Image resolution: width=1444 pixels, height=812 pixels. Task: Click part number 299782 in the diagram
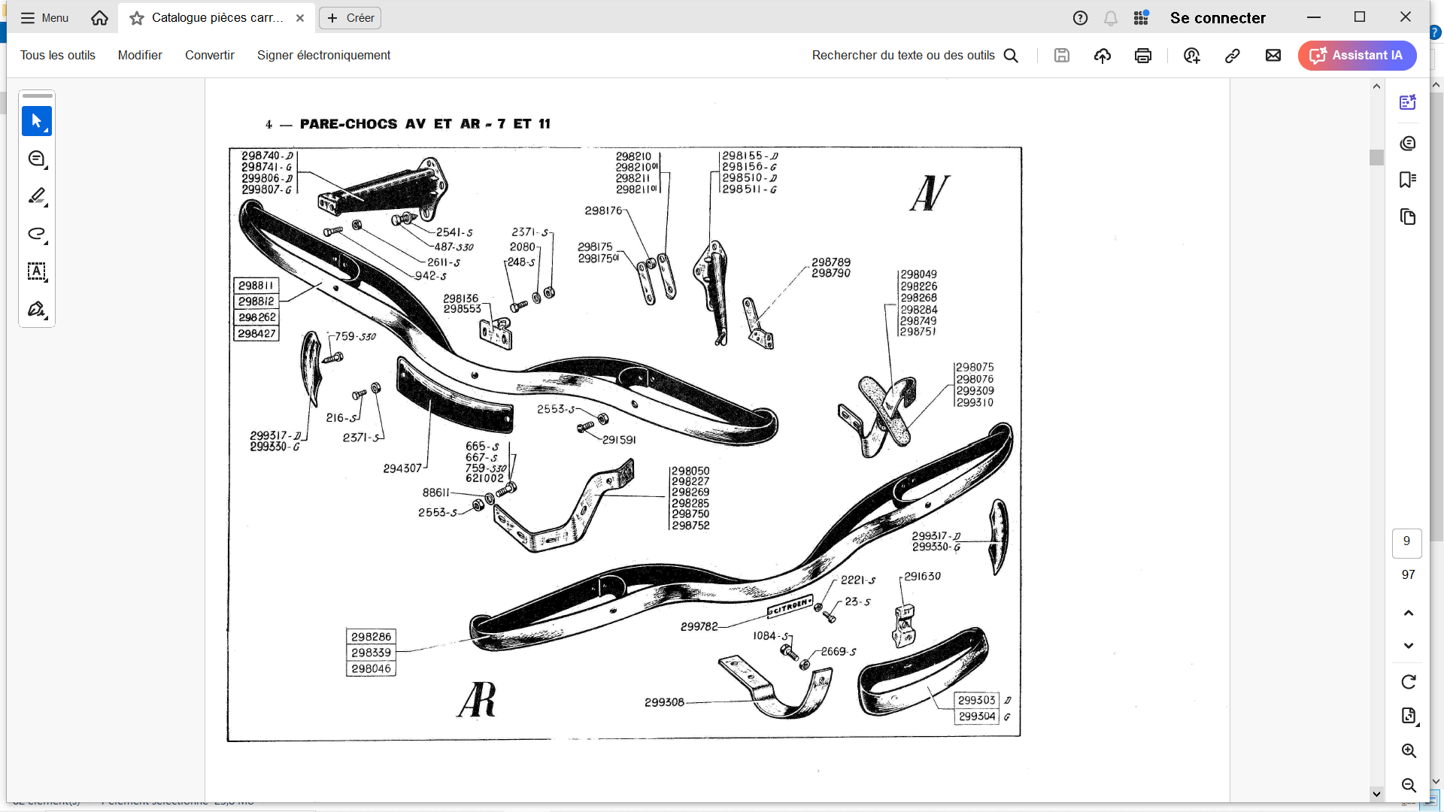[699, 626]
